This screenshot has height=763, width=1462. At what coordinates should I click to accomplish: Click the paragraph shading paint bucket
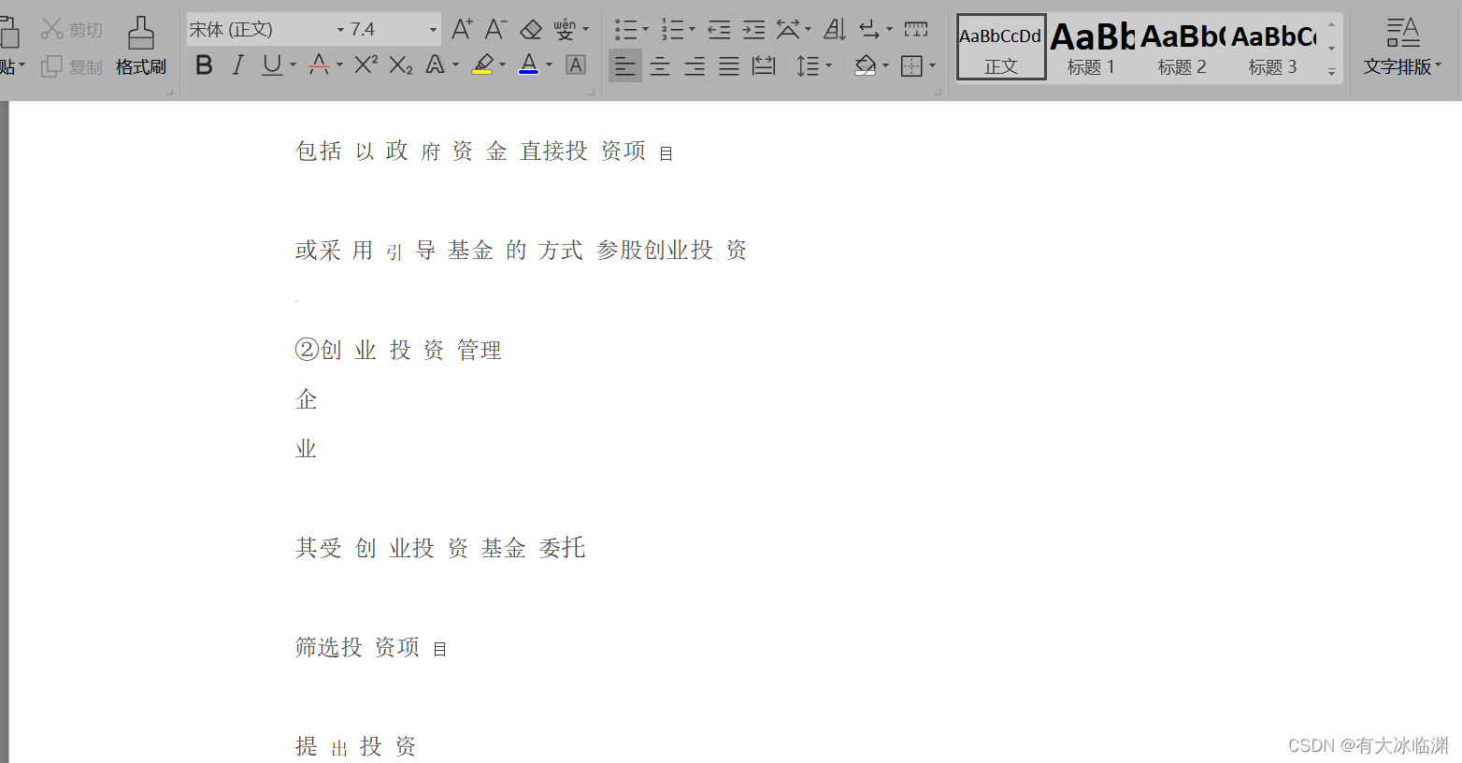(866, 65)
